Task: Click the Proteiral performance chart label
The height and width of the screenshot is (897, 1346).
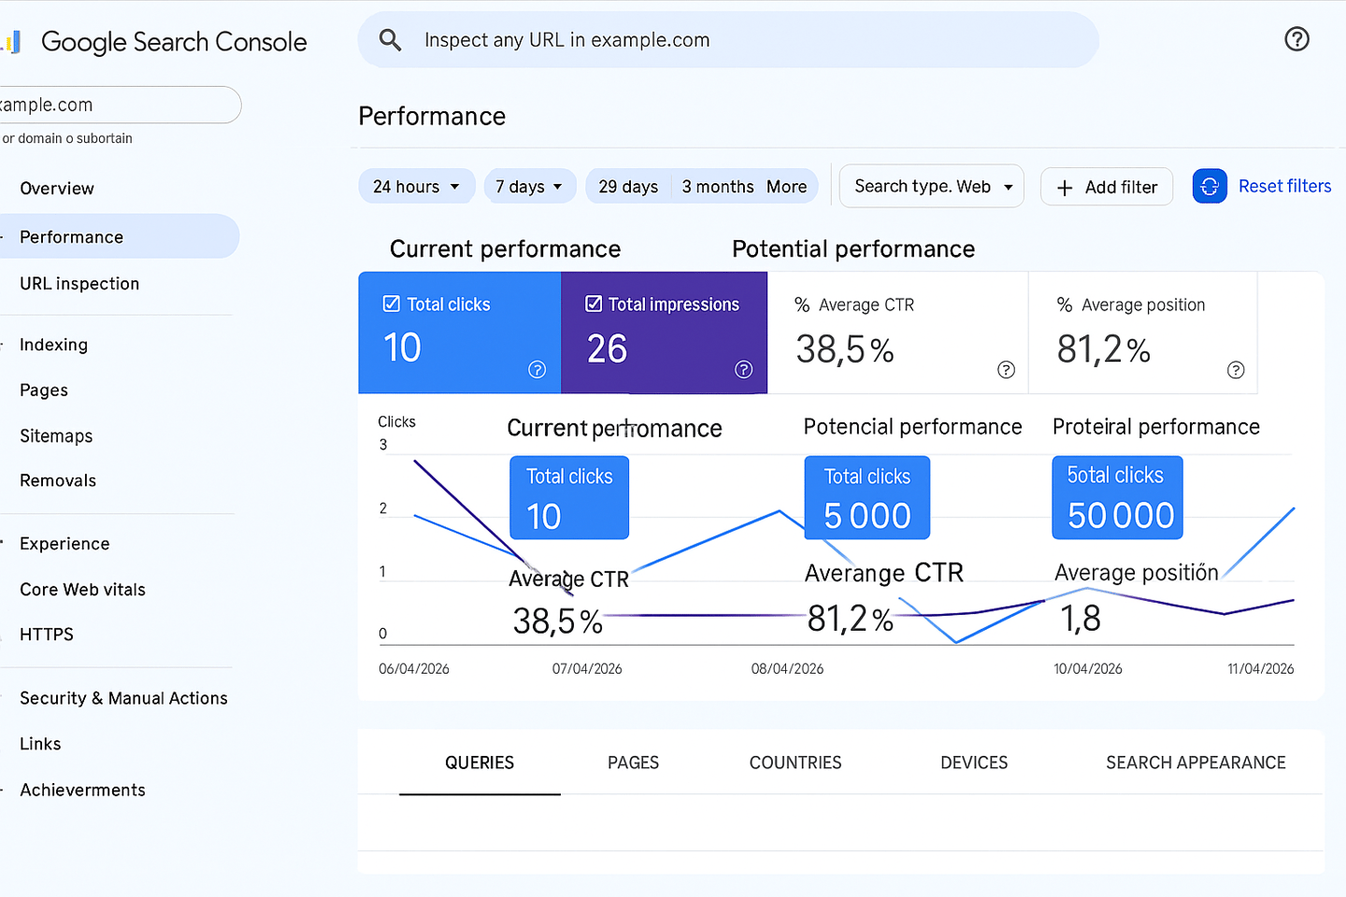Action: 1156,427
